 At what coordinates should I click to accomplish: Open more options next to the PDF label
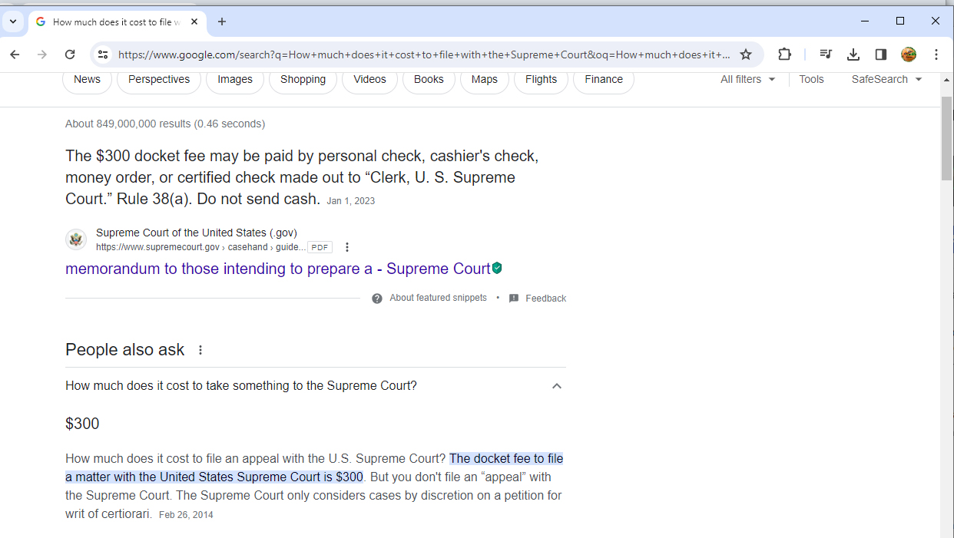[347, 247]
